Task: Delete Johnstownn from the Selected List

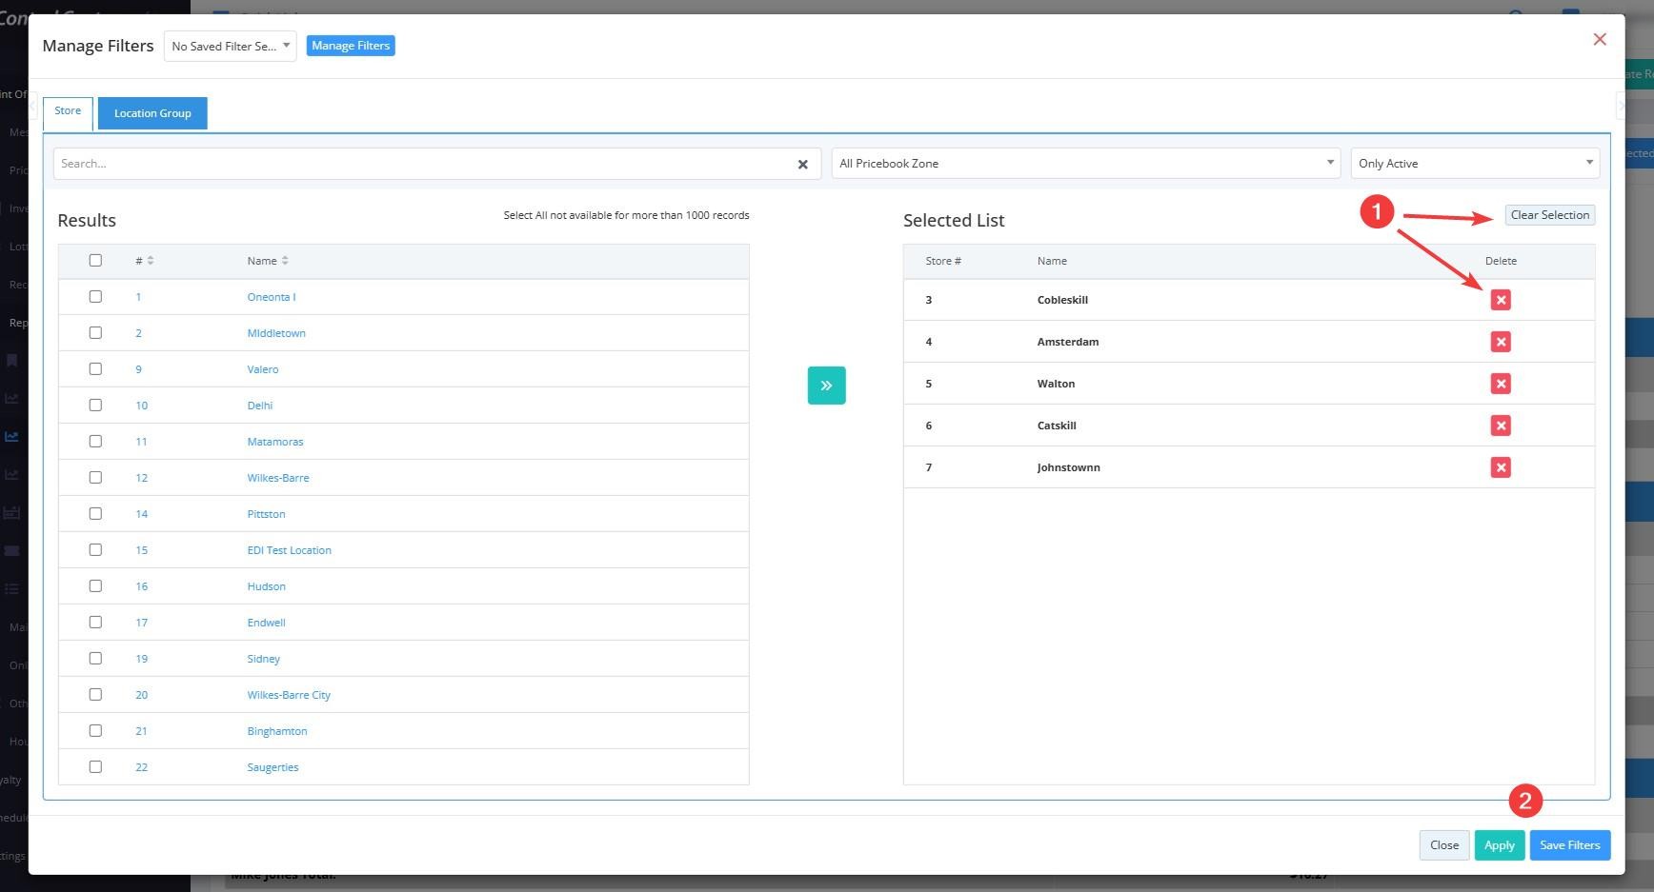Action: tap(1500, 467)
